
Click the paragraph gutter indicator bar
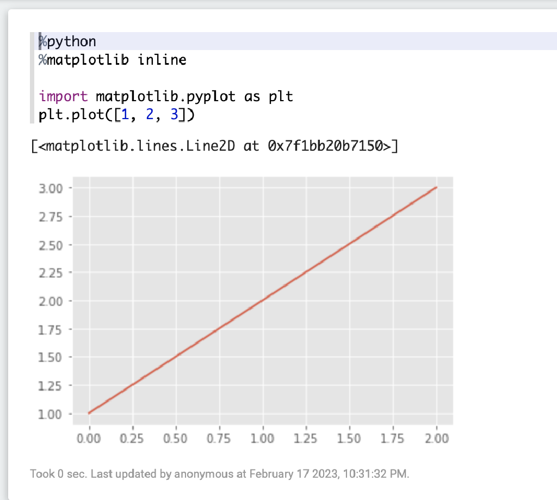tap(32, 76)
